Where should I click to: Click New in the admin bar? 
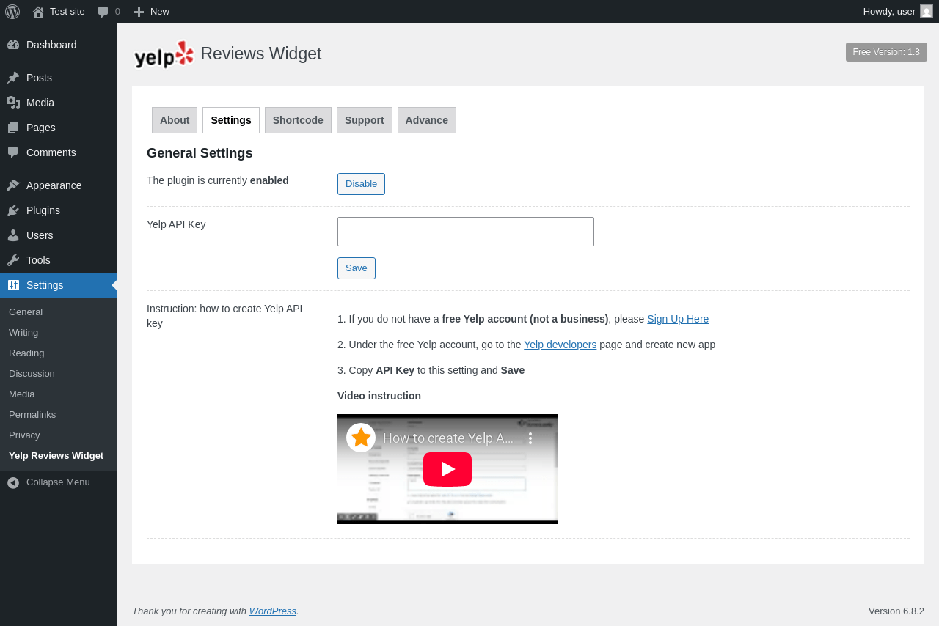(x=160, y=11)
